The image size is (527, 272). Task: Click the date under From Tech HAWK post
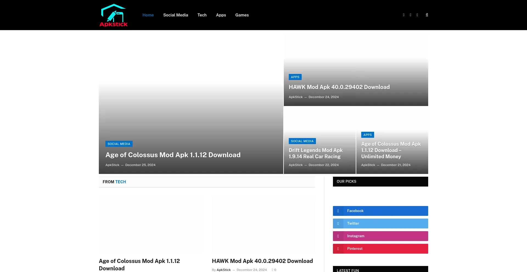(252, 270)
